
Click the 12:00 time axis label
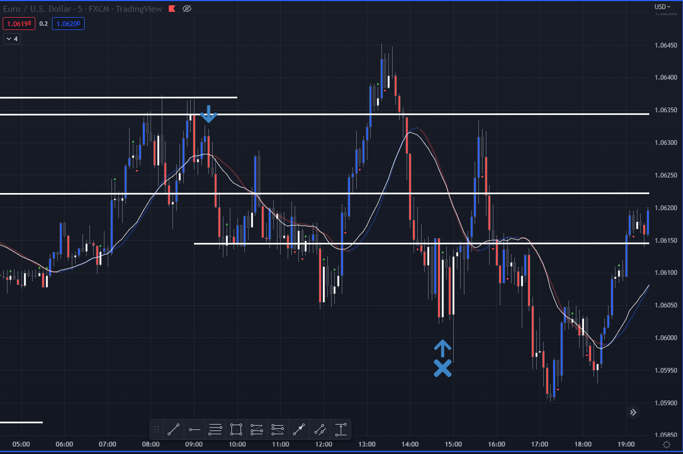(324, 444)
